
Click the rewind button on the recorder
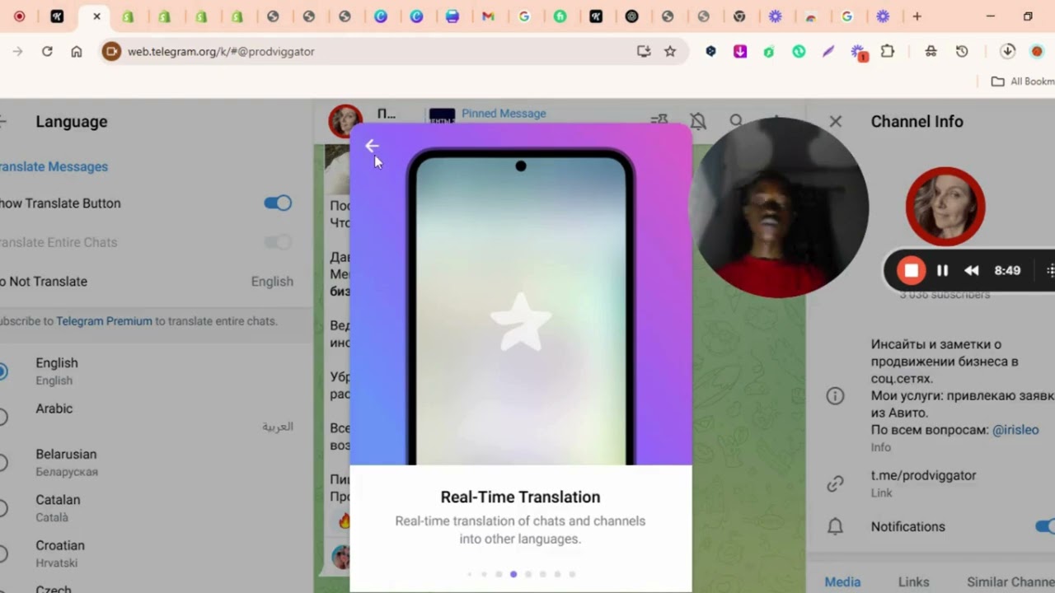972,271
